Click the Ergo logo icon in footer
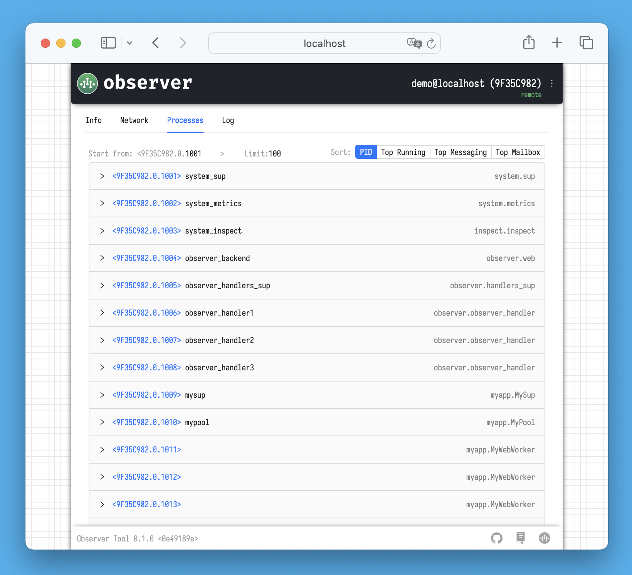The height and width of the screenshot is (575, 632). pyautogui.click(x=545, y=538)
